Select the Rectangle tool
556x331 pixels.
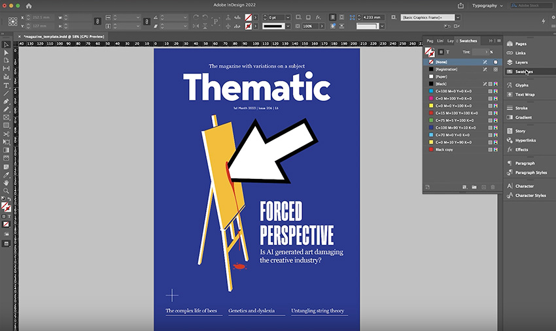point(6,125)
